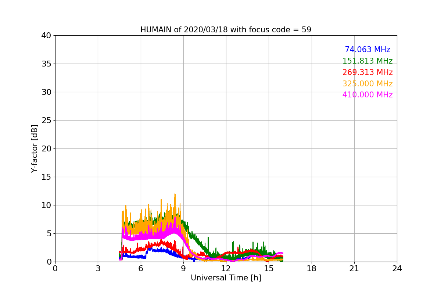Viewport: 441px width, 294px height.
Task: Click x-axis tick label 21
Action: pos(354,268)
